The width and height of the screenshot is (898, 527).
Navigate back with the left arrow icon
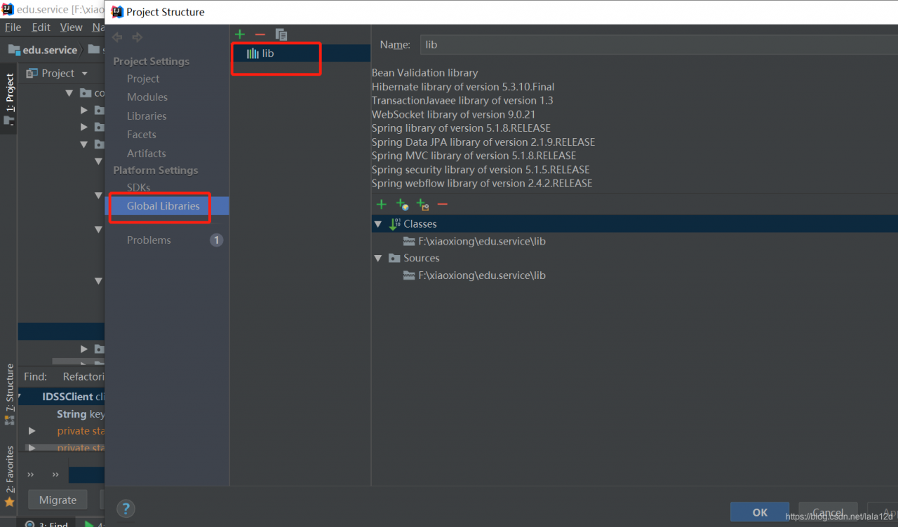click(118, 37)
